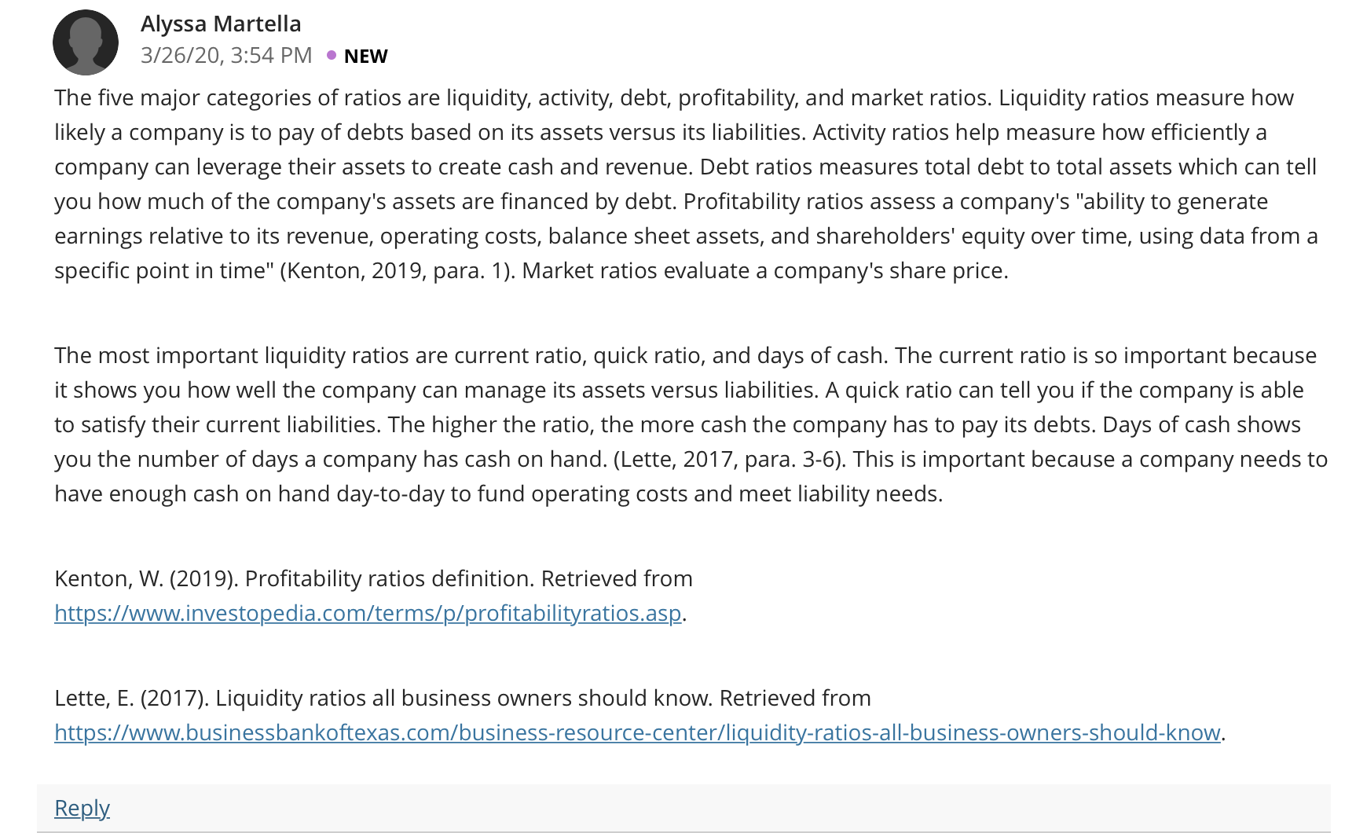Open the businessbankoftexas.com liquidity ratios link
Image resolution: width=1345 pixels, height=833 pixels.
[637, 732]
